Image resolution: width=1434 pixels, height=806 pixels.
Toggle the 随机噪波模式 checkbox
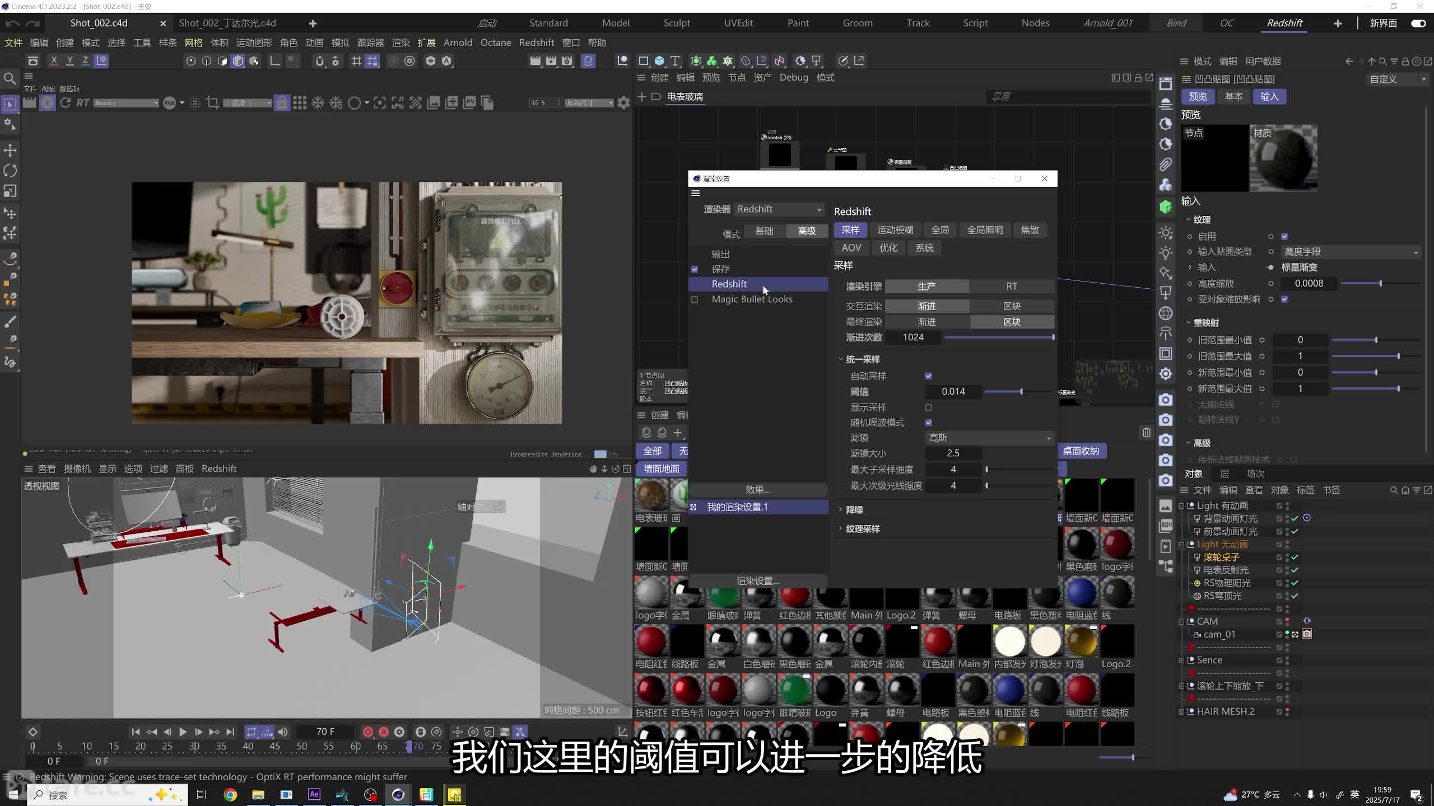click(x=929, y=423)
